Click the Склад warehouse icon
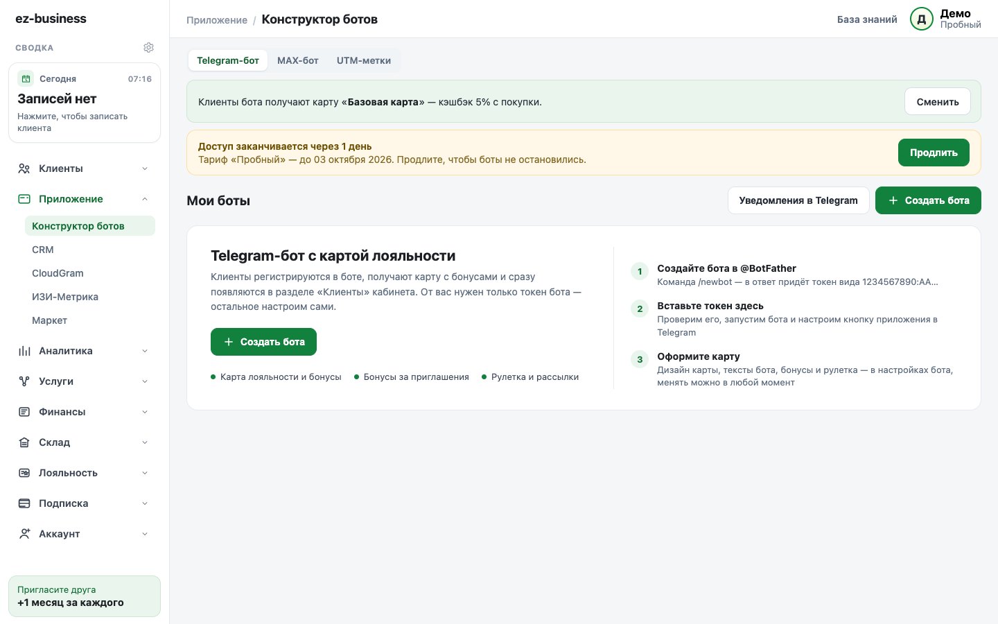The width and height of the screenshot is (998, 624). tap(24, 442)
